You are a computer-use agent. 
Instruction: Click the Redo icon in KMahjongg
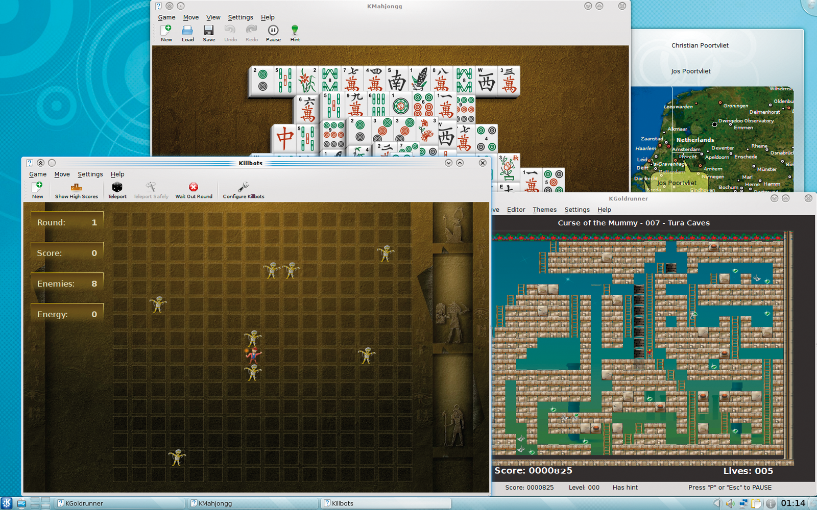click(x=251, y=33)
